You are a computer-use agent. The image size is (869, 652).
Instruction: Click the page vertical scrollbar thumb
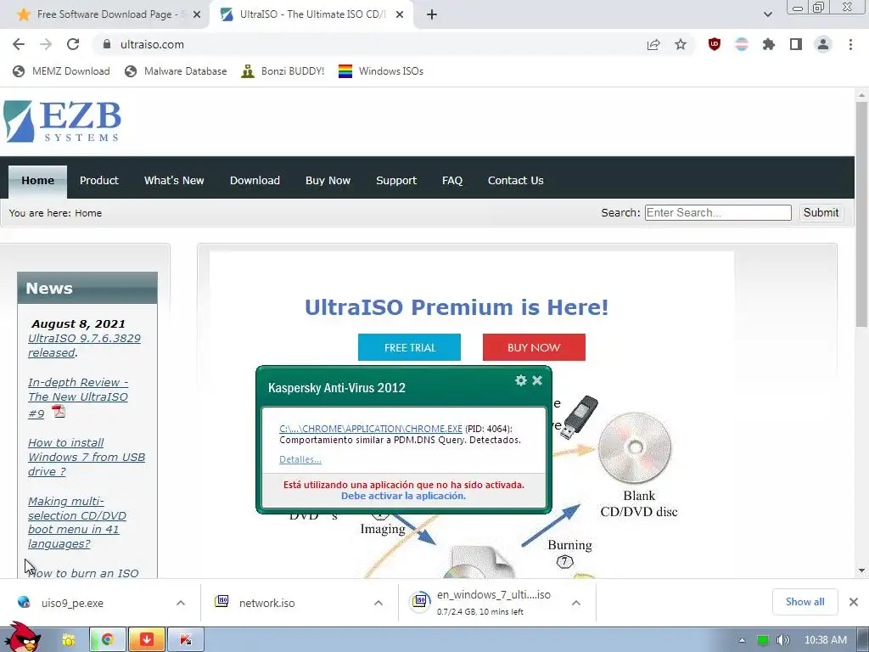pyautogui.click(x=861, y=213)
